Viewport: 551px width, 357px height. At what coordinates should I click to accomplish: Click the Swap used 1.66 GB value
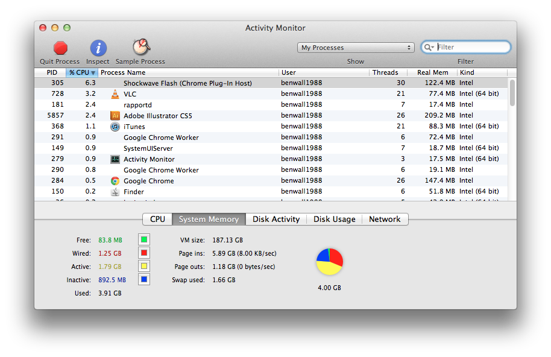click(224, 280)
